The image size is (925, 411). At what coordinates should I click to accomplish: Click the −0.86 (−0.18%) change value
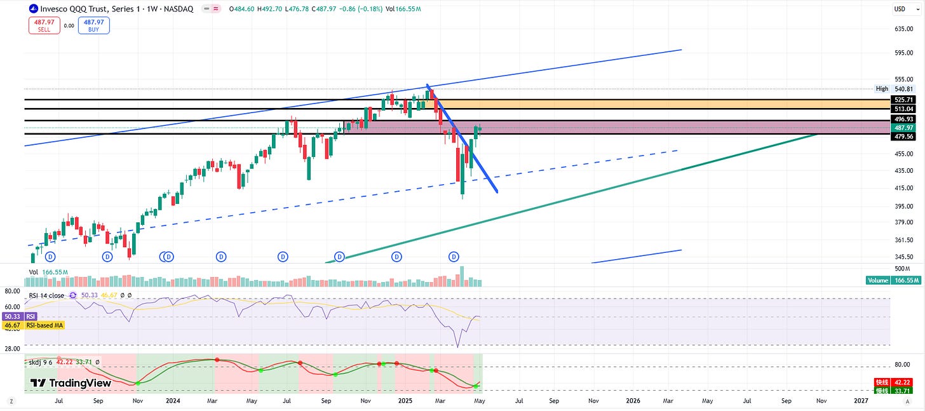[362, 9]
